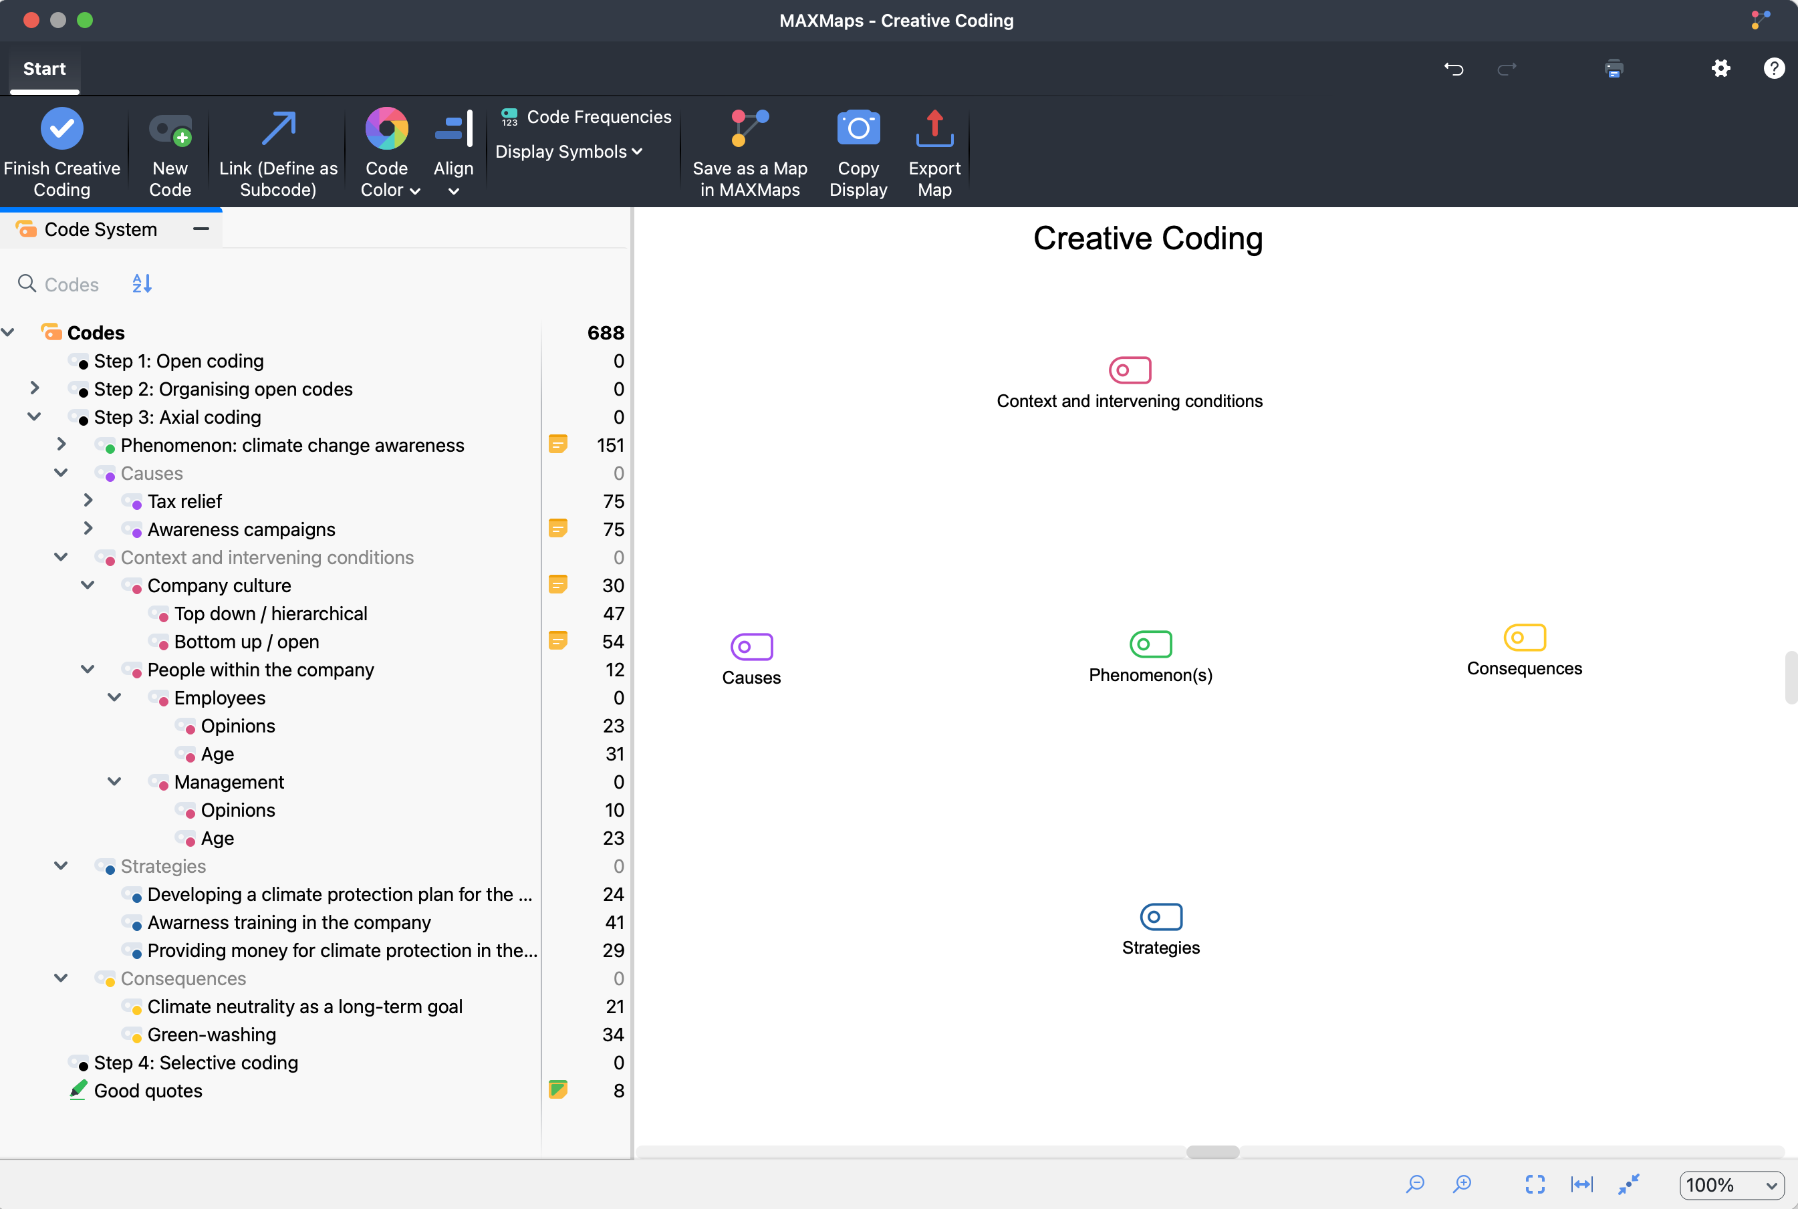Open the Display Symbols dropdown
The image size is (1798, 1209).
coord(568,151)
